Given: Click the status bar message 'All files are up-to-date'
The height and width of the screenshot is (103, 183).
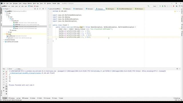Looking at the screenshot, I should pos(12,100).
